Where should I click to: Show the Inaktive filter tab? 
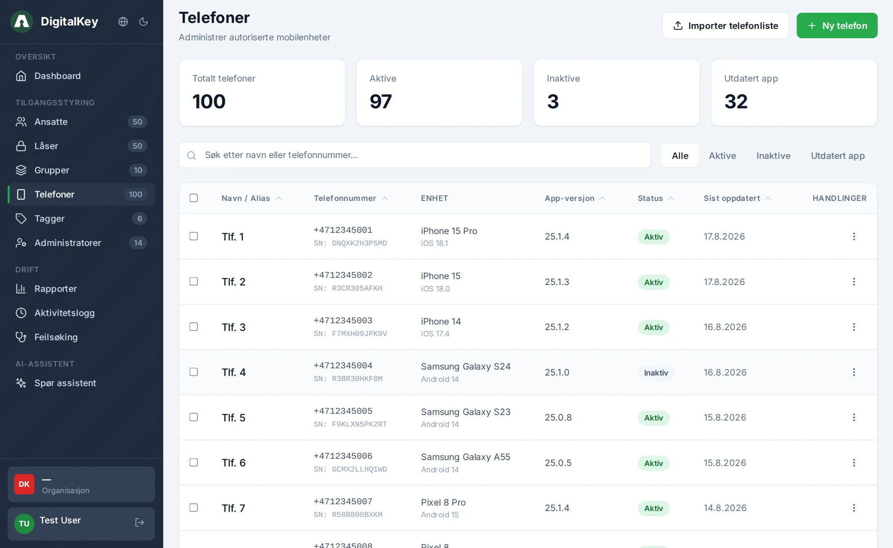coord(774,156)
